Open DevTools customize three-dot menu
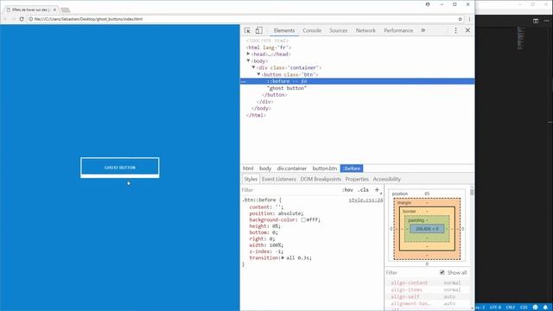 click(x=455, y=31)
